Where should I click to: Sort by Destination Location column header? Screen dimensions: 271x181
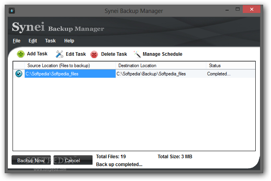[161, 66]
